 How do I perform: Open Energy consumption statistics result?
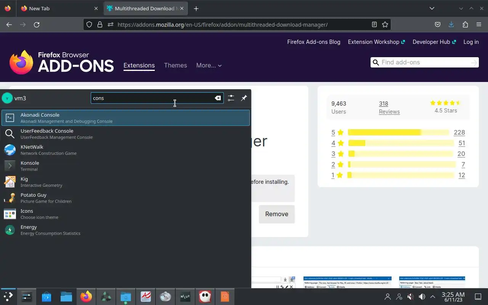click(125, 230)
